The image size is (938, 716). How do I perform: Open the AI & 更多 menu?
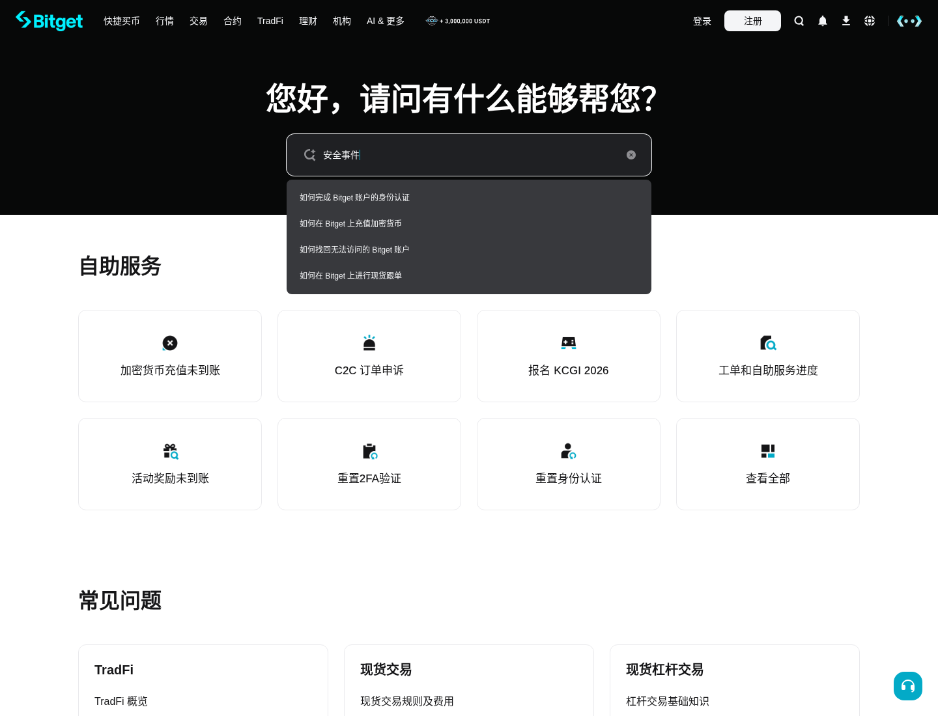pos(386,21)
